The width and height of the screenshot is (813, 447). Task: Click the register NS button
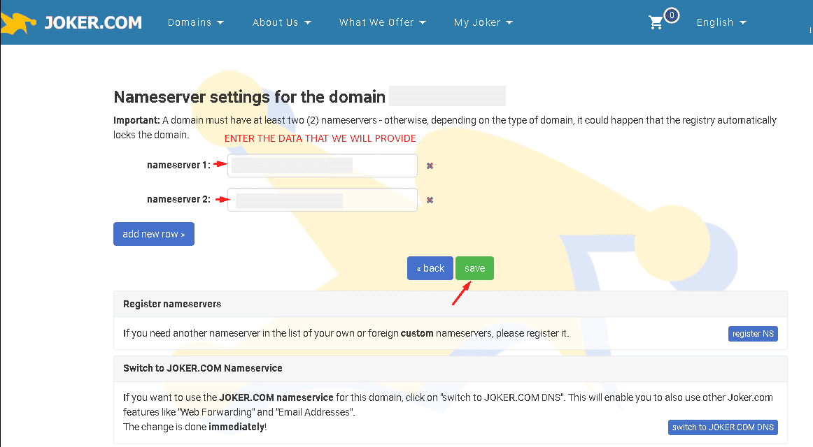753,334
